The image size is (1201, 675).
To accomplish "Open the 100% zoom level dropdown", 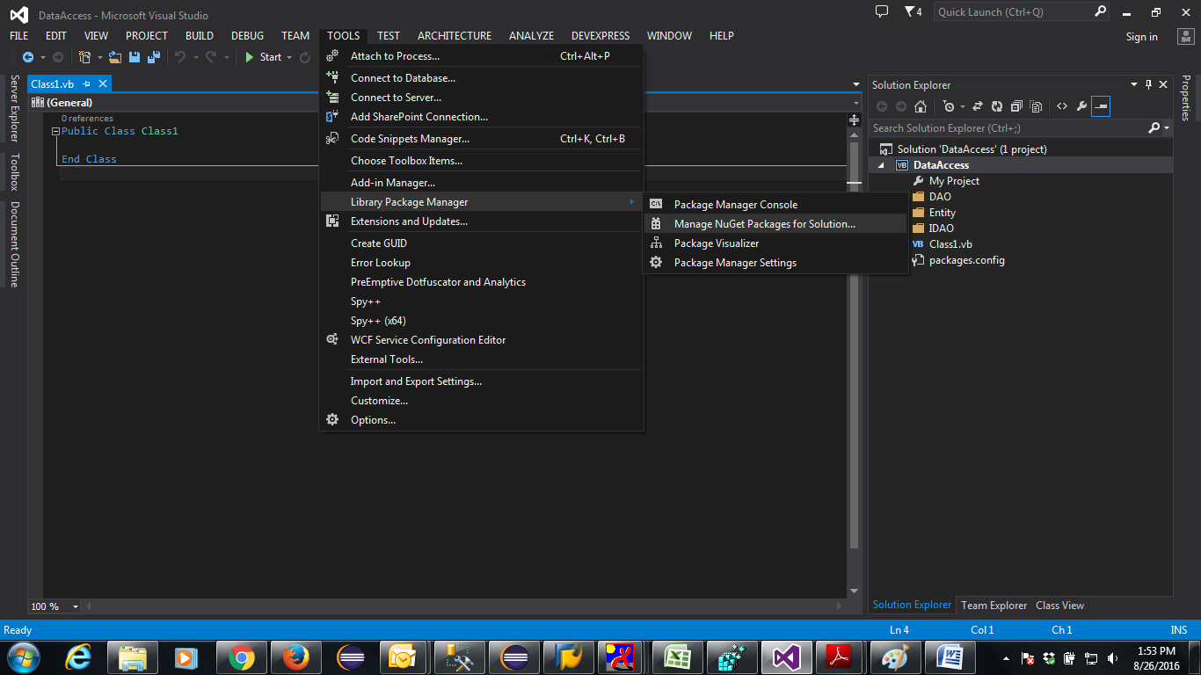I will coord(76,606).
